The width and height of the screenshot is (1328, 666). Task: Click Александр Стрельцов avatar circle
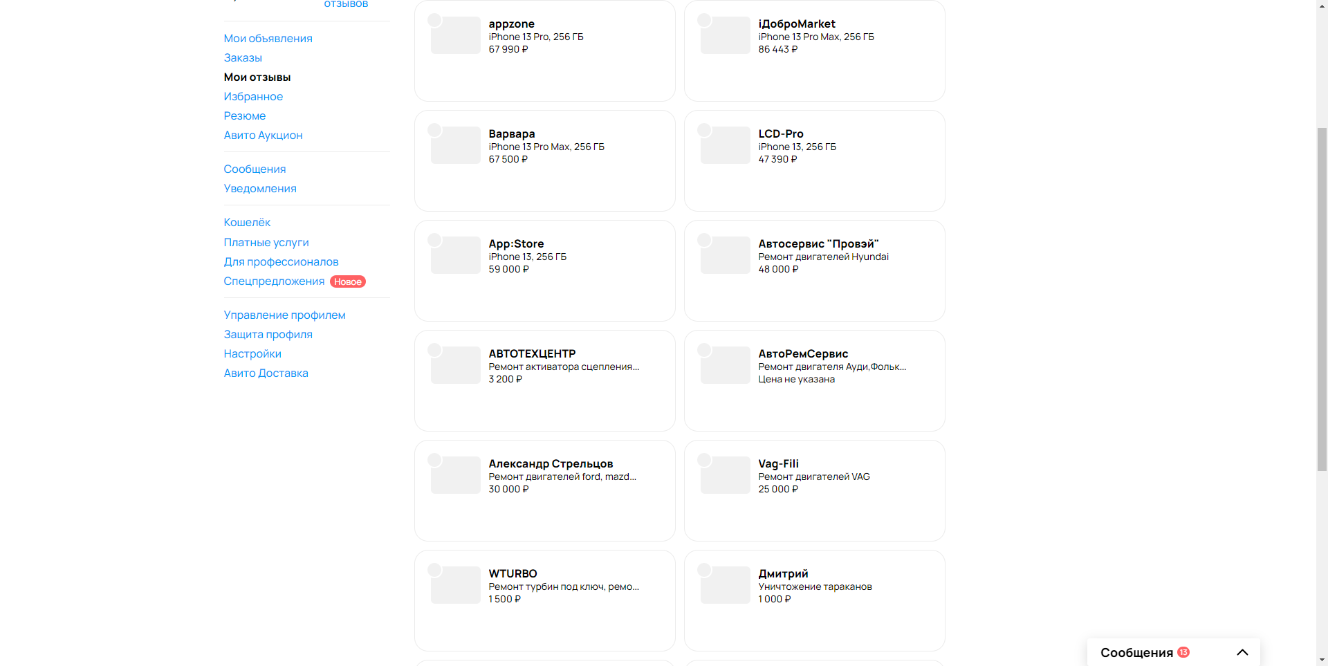pos(434,460)
